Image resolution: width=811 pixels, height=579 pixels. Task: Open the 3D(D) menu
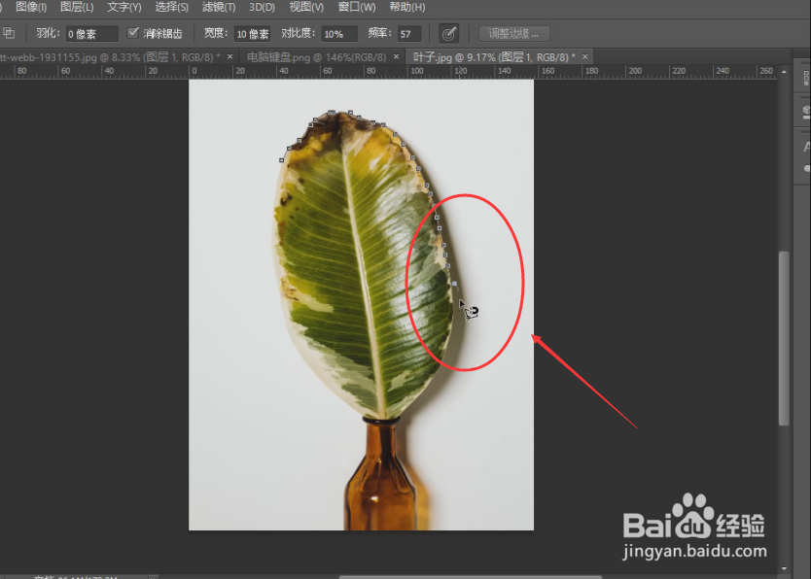[x=262, y=7]
